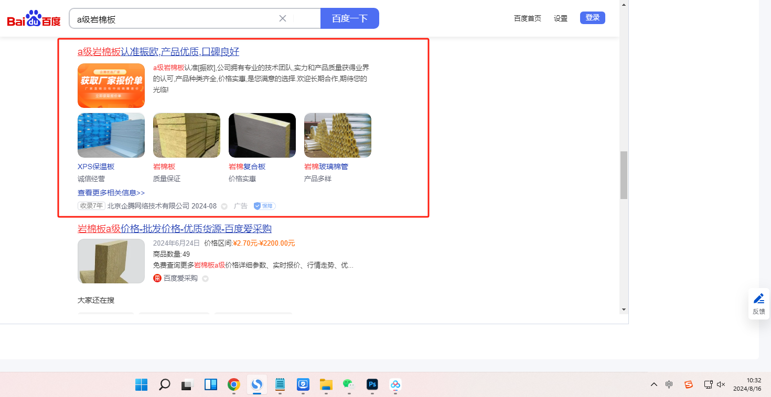Click the 北京企腾网络技术有限公司 advertiser name
This screenshot has height=397, width=771.
pos(148,206)
